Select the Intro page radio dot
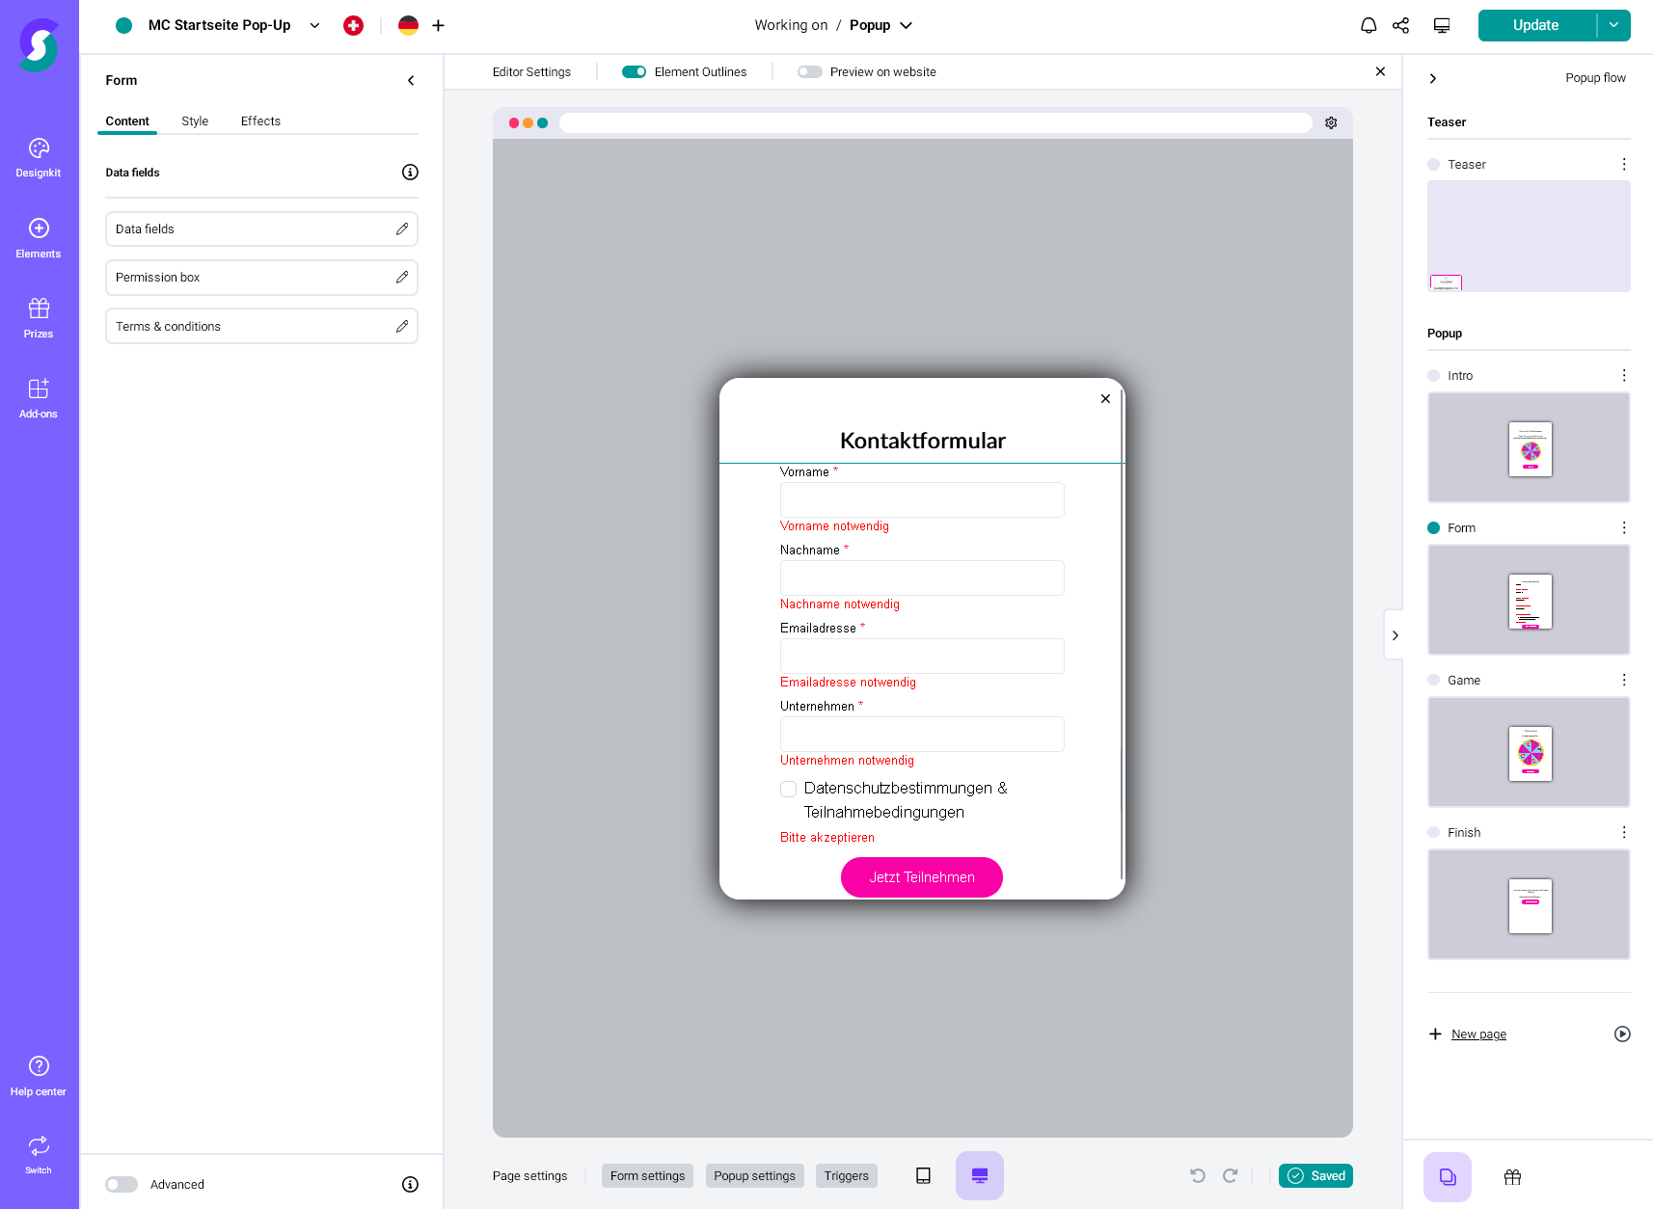1653x1209 pixels. coord(1434,376)
